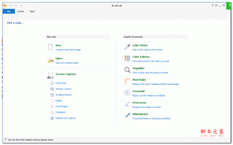Viewport: 233px width, 145px height.
Task: Click the Magnifier glass icon
Action: click(x=127, y=70)
